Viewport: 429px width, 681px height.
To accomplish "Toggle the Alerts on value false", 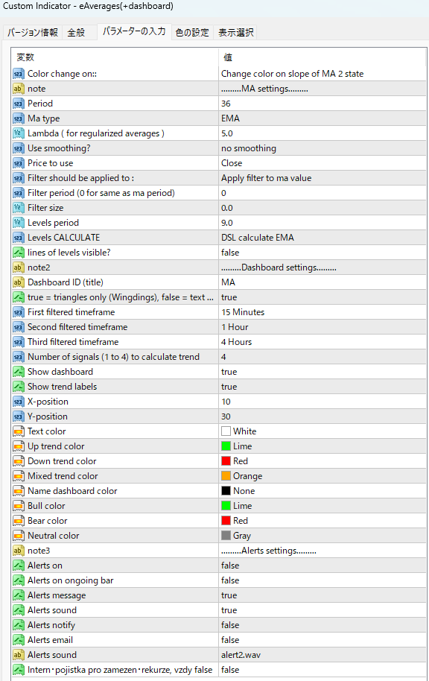I will pyautogui.click(x=322, y=566).
